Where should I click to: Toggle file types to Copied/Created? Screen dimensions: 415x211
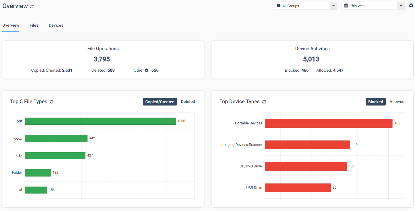point(160,102)
